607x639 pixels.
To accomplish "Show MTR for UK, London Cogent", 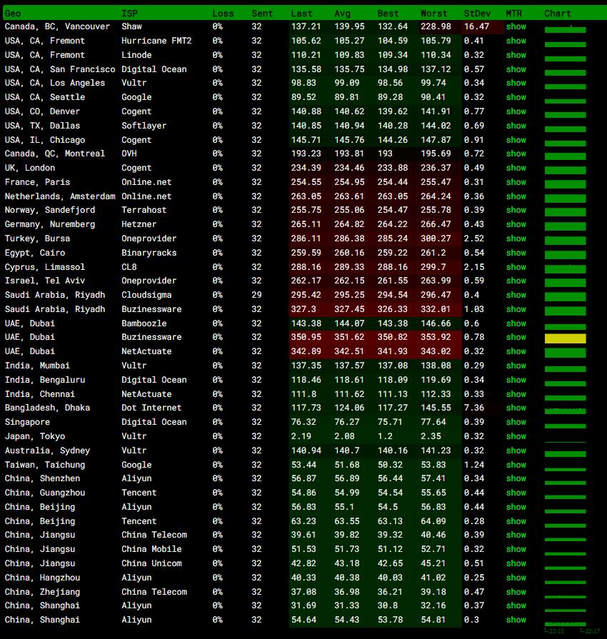I will [x=516, y=168].
